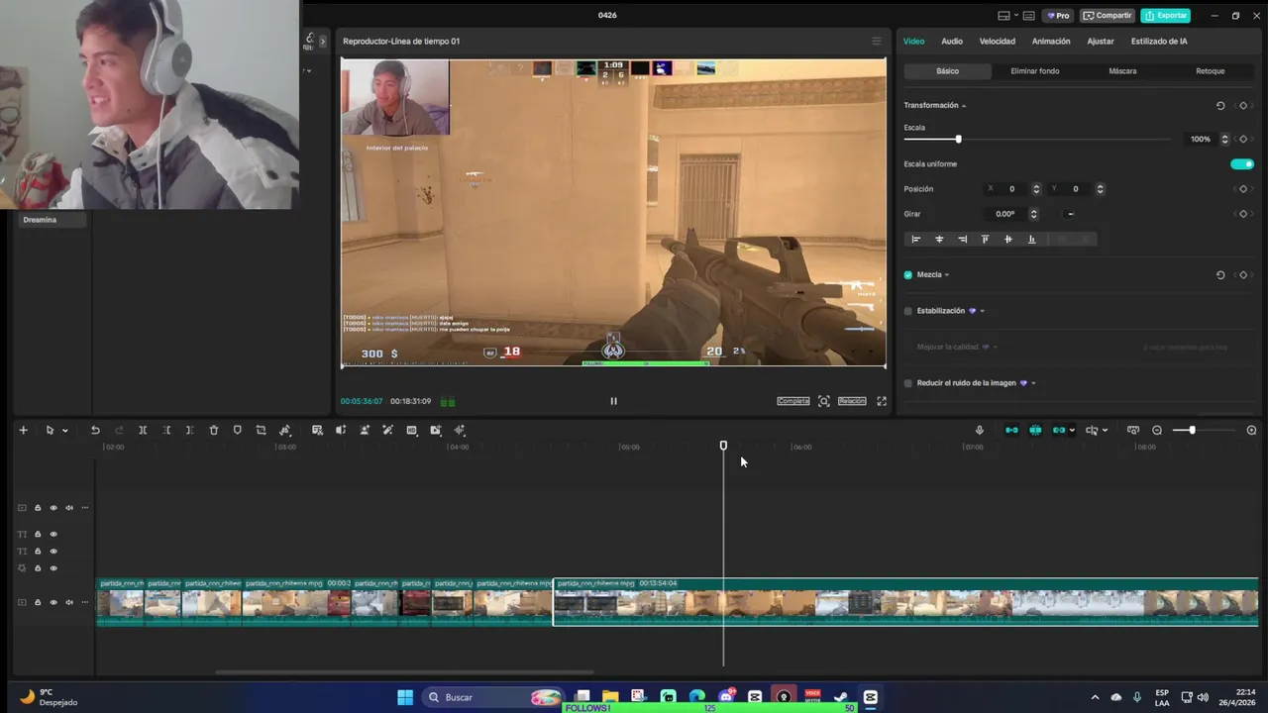
Task: Click the rotation dial next to Girar
Action: tap(1070, 214)
